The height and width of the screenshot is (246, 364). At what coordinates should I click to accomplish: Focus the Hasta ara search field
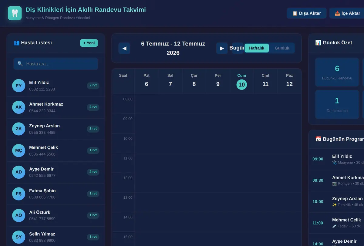[x=56, y=64]
